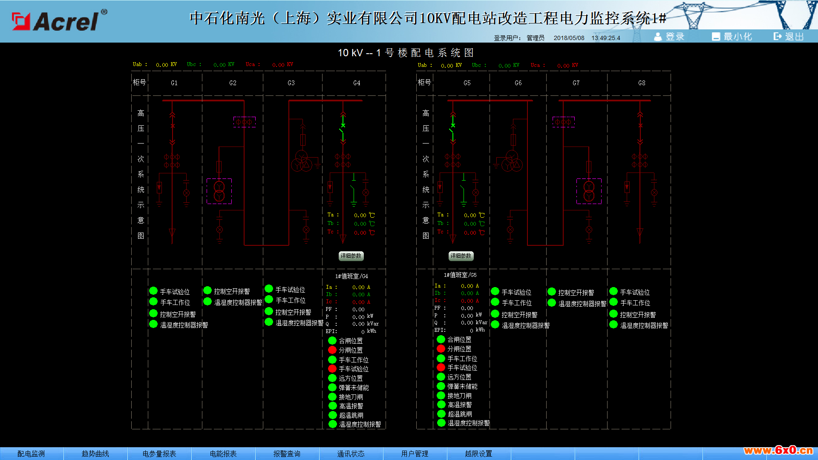
Task: Click G7 控制空开报警 indicator light
Action: [552, 292]
